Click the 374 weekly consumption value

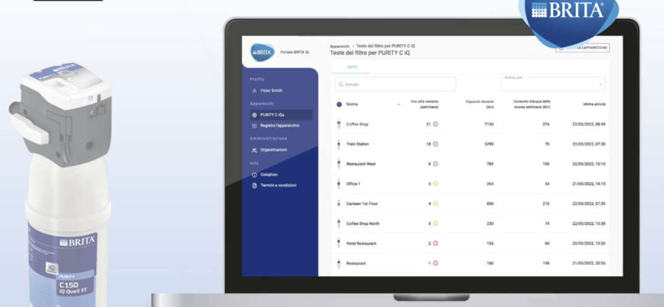(546, 124)
